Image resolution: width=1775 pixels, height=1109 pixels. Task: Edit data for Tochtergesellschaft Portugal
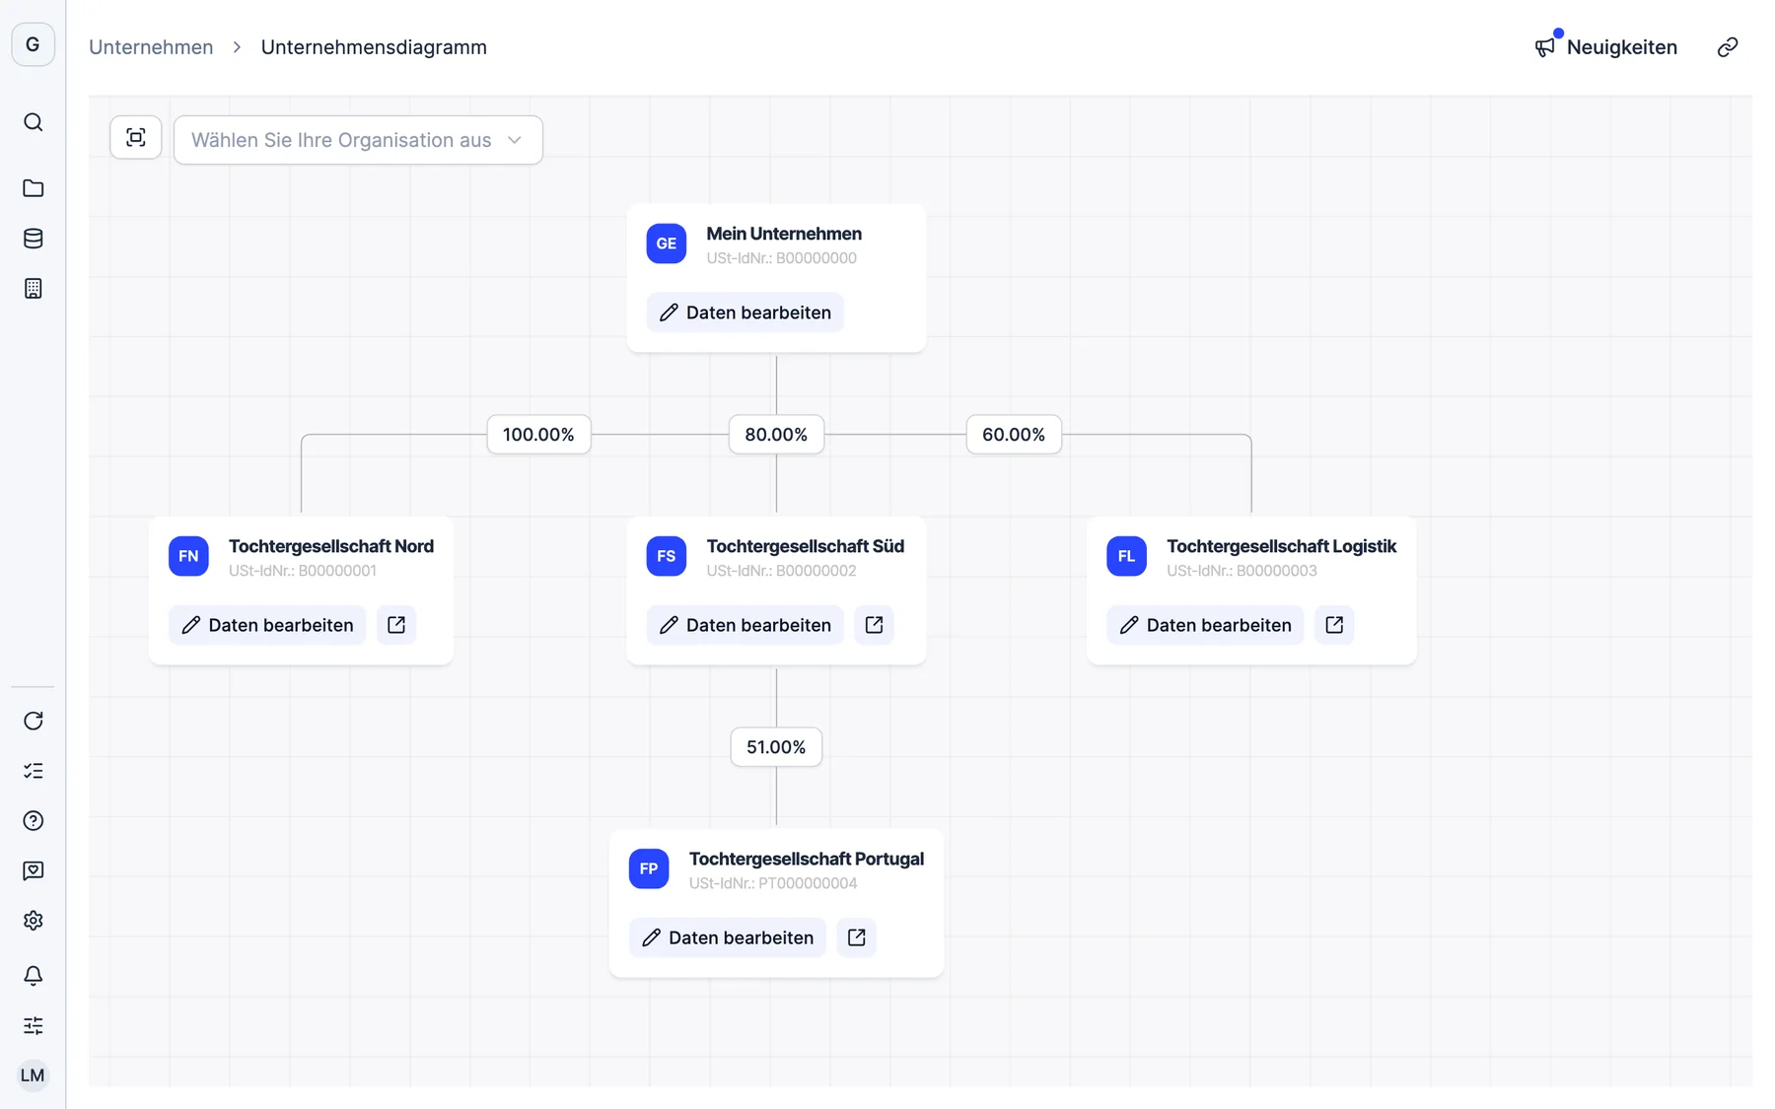tap(728, 937)
